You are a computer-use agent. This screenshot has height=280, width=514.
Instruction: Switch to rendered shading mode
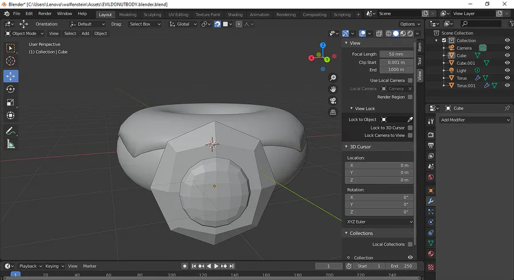(x=410, y=34)
